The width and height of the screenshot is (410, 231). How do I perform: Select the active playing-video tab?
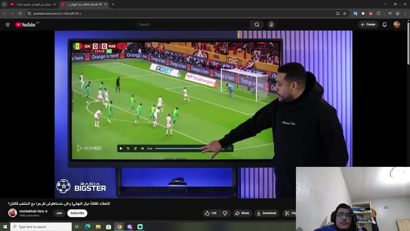click(84, 4)
